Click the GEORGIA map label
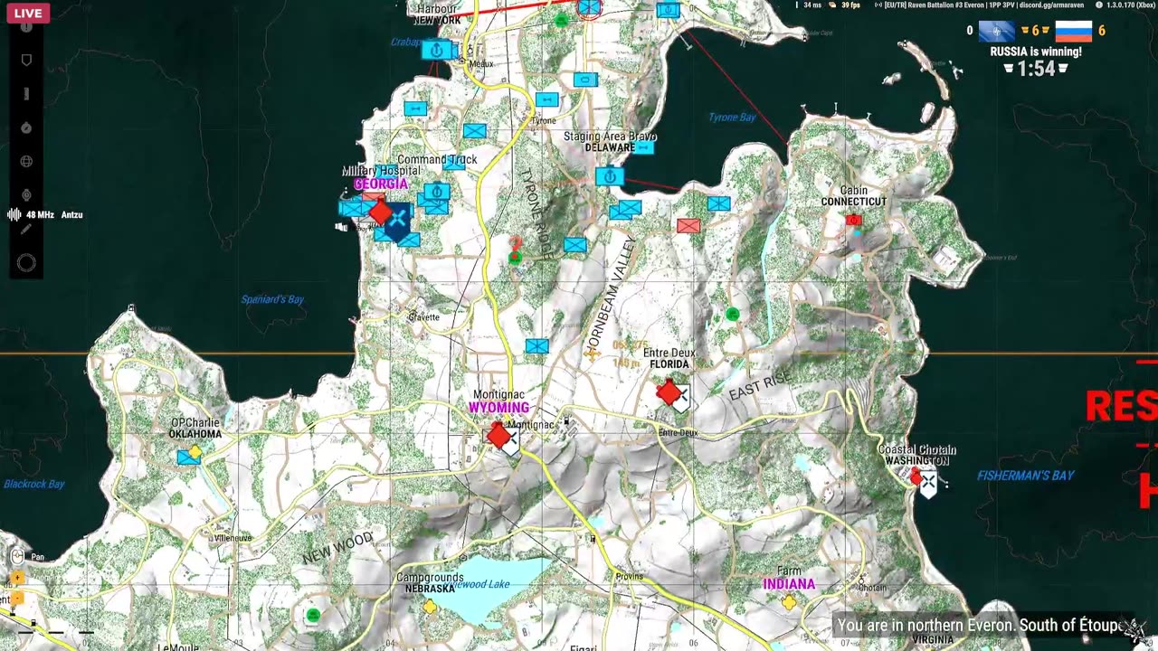 [x=381, y=184]
